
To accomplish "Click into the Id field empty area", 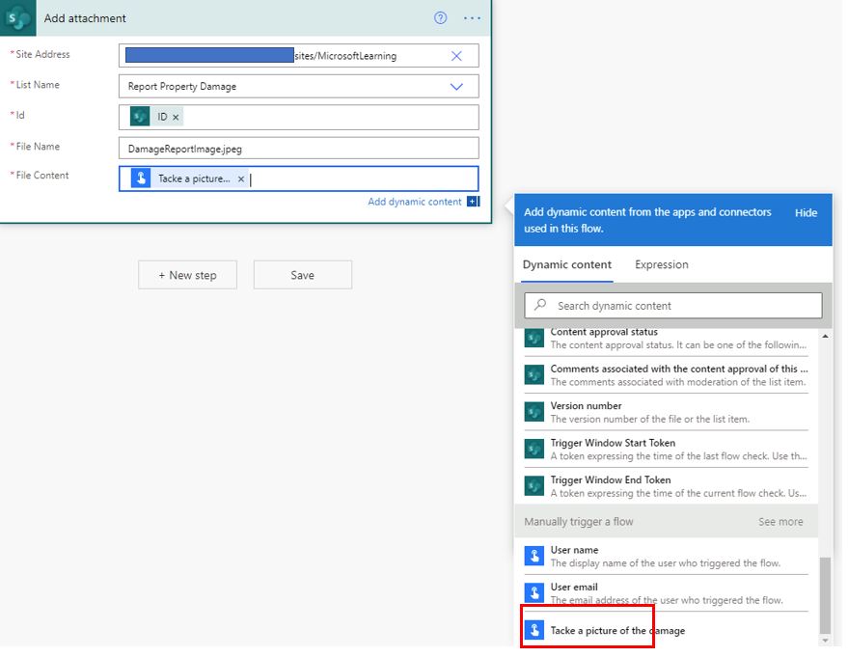I will click(x=330, y=117).
